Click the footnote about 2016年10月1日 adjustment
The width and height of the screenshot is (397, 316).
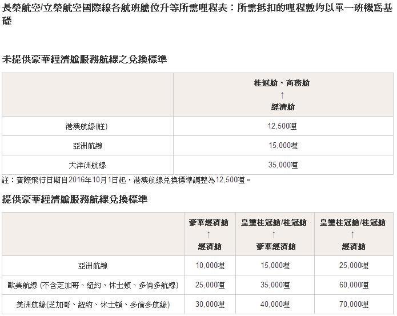(x=126, y=180)
